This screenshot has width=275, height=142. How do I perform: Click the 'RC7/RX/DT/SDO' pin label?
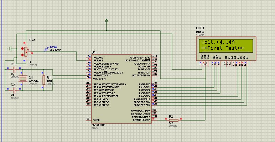tap(141, 76)
